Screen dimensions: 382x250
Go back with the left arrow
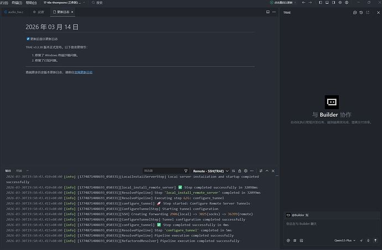(303, 2)
